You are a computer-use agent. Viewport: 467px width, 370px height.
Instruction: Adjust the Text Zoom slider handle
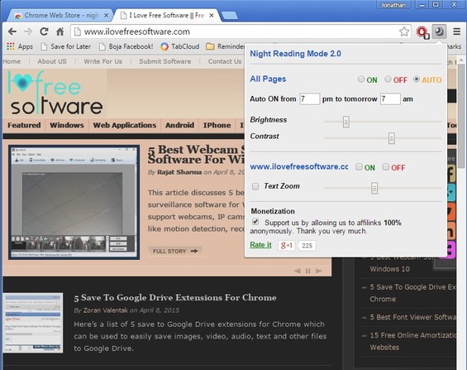pyautogui.click(x=374, y=188)
